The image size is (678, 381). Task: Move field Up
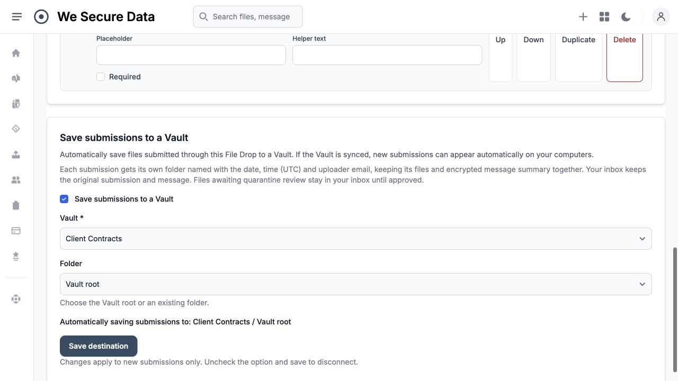pyautogui.click(x=501, y=57)
